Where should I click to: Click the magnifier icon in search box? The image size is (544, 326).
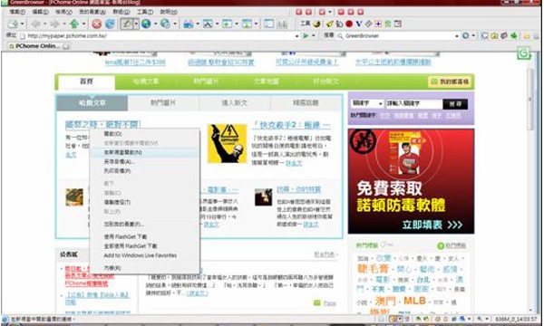(340, 35)
